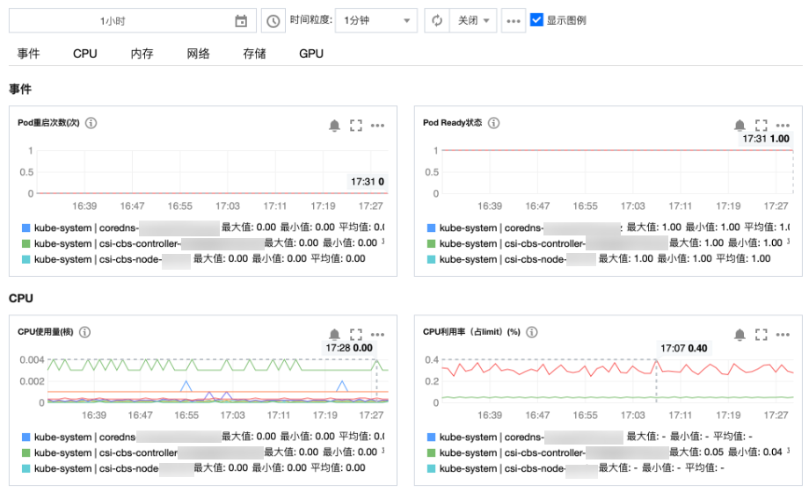Switch to the CPU tab
The height and width of the screenshot is (492, 809).
coord(85,54)
